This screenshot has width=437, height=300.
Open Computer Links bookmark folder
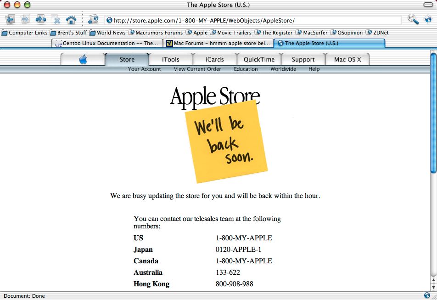pos(24,33)
